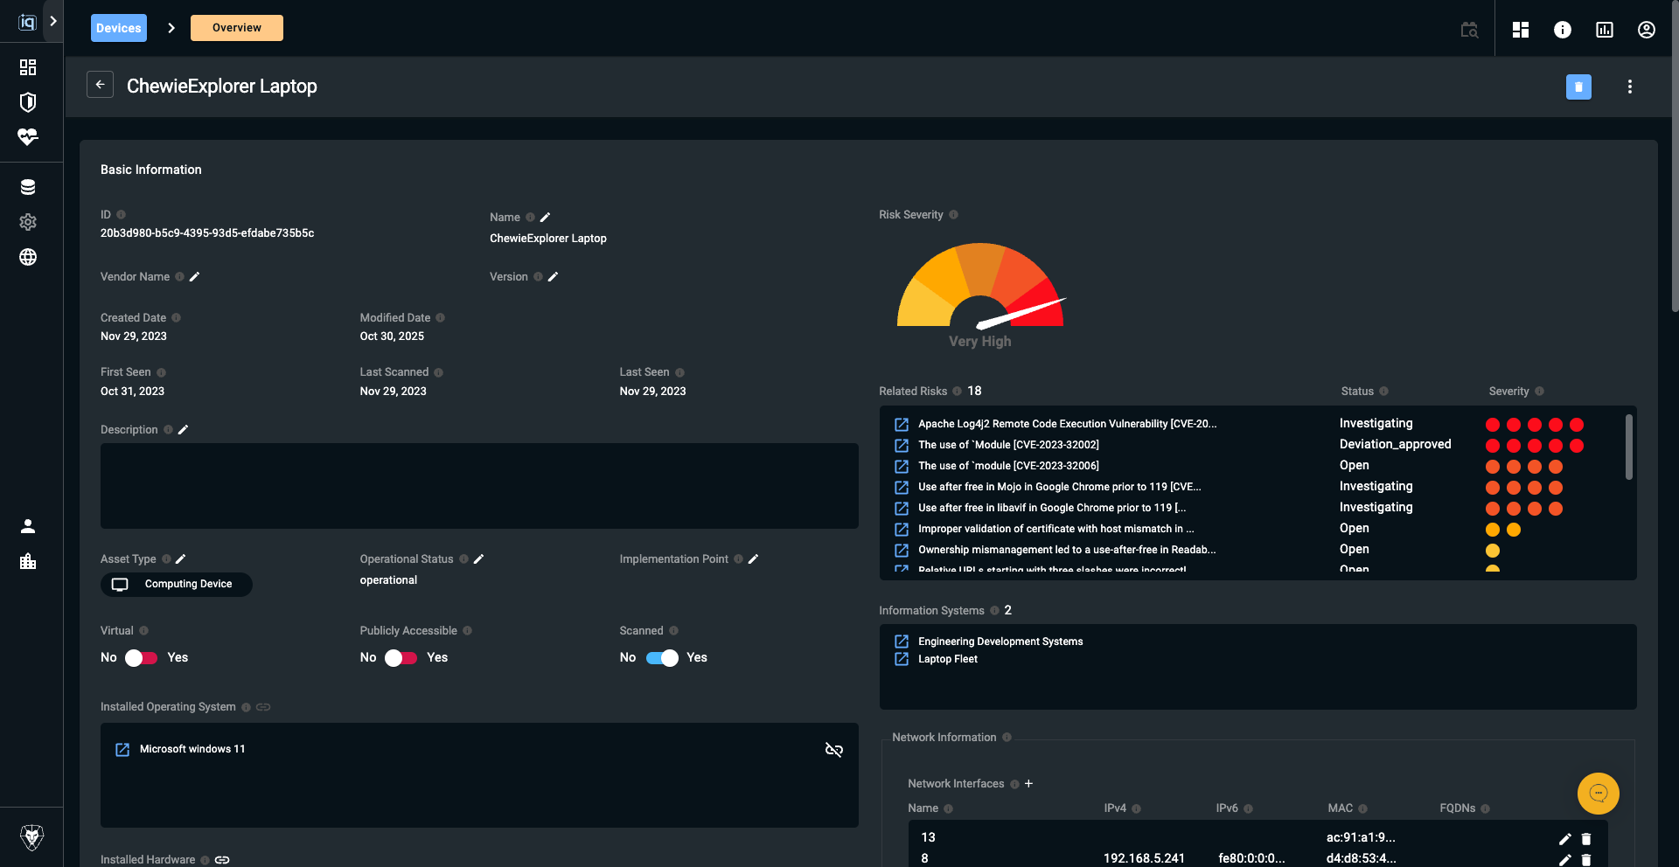Edit the Implementation Point
Viewport: 1679px width, 867px height.
coord(753,558)
